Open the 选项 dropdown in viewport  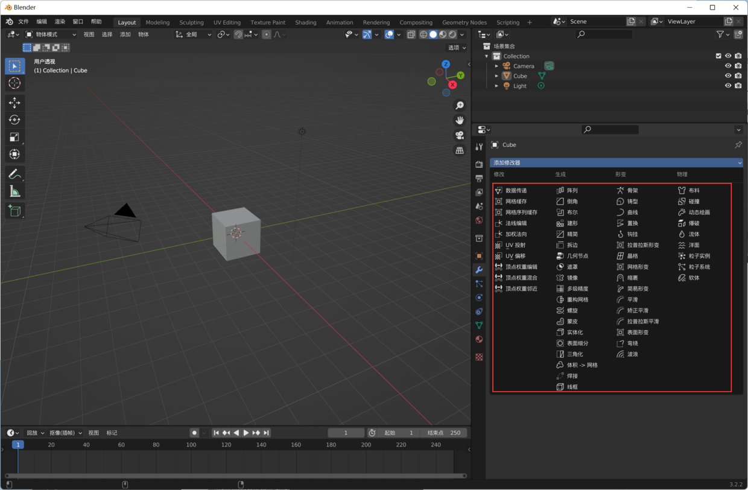point(457,48)
